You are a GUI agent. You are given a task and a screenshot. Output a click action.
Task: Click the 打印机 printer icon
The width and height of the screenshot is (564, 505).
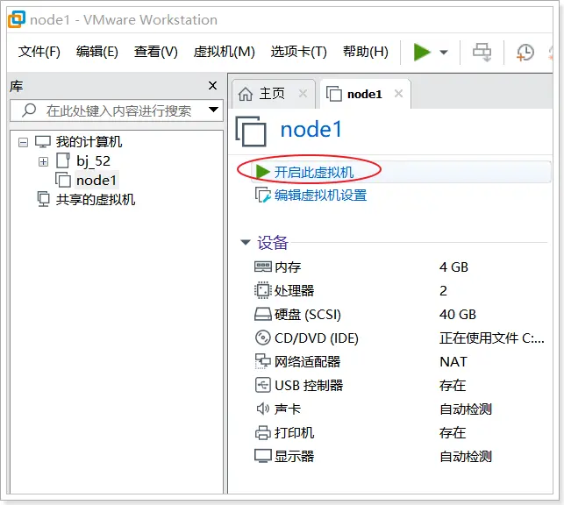(262, 432)
